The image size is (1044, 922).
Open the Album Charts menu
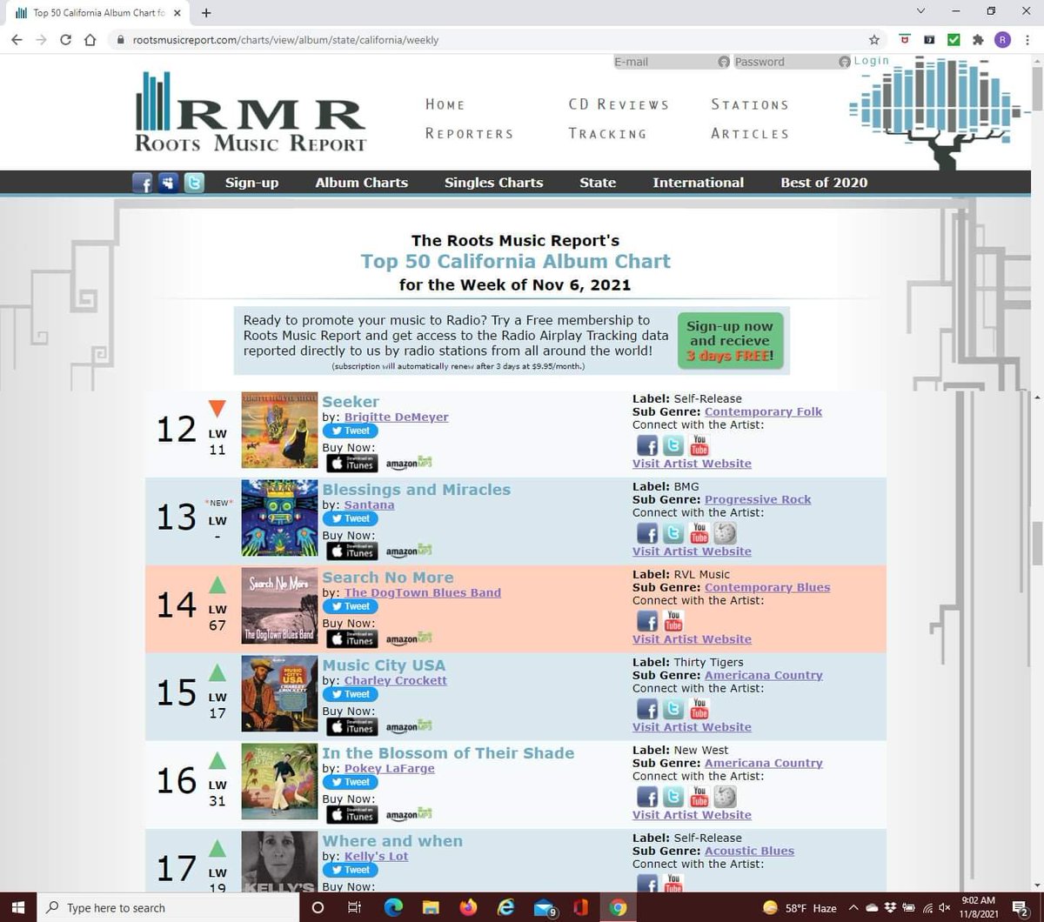(x=361, y=183)
